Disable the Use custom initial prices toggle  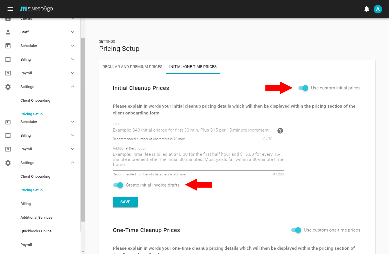point(303,88)
